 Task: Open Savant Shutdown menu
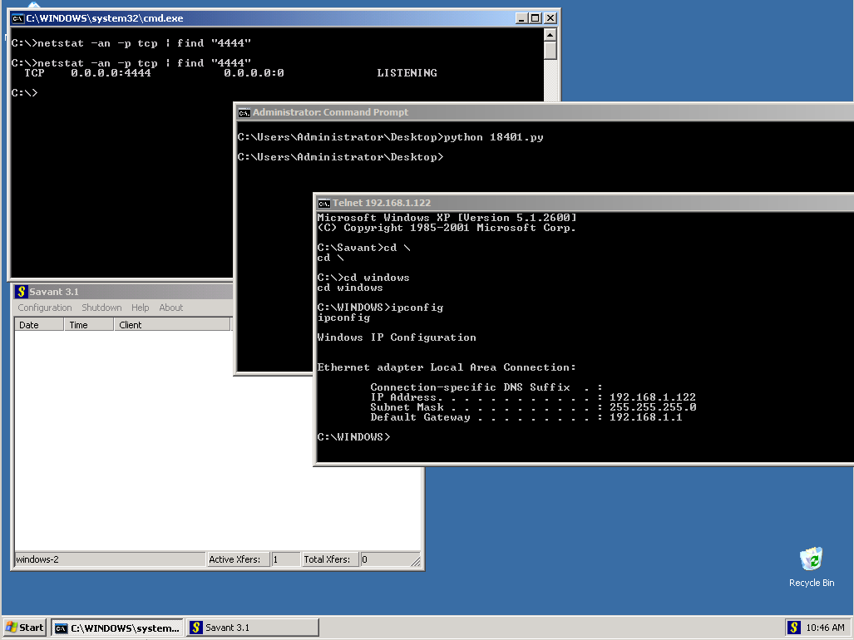101,308
